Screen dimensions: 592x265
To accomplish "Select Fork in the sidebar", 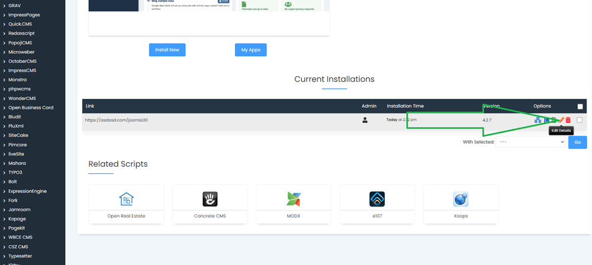I will (x=13, y=201).
